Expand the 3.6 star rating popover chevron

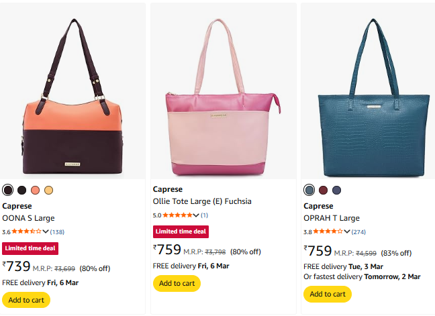point(46,231)
